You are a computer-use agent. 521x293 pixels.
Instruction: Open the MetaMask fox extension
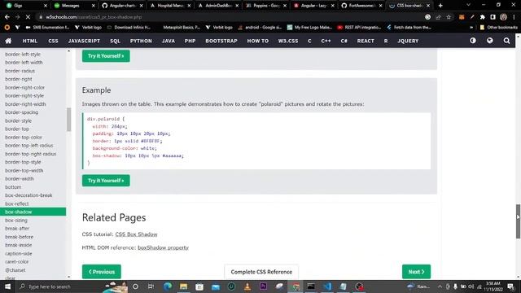pyautogui.click(x=462, y=17)
